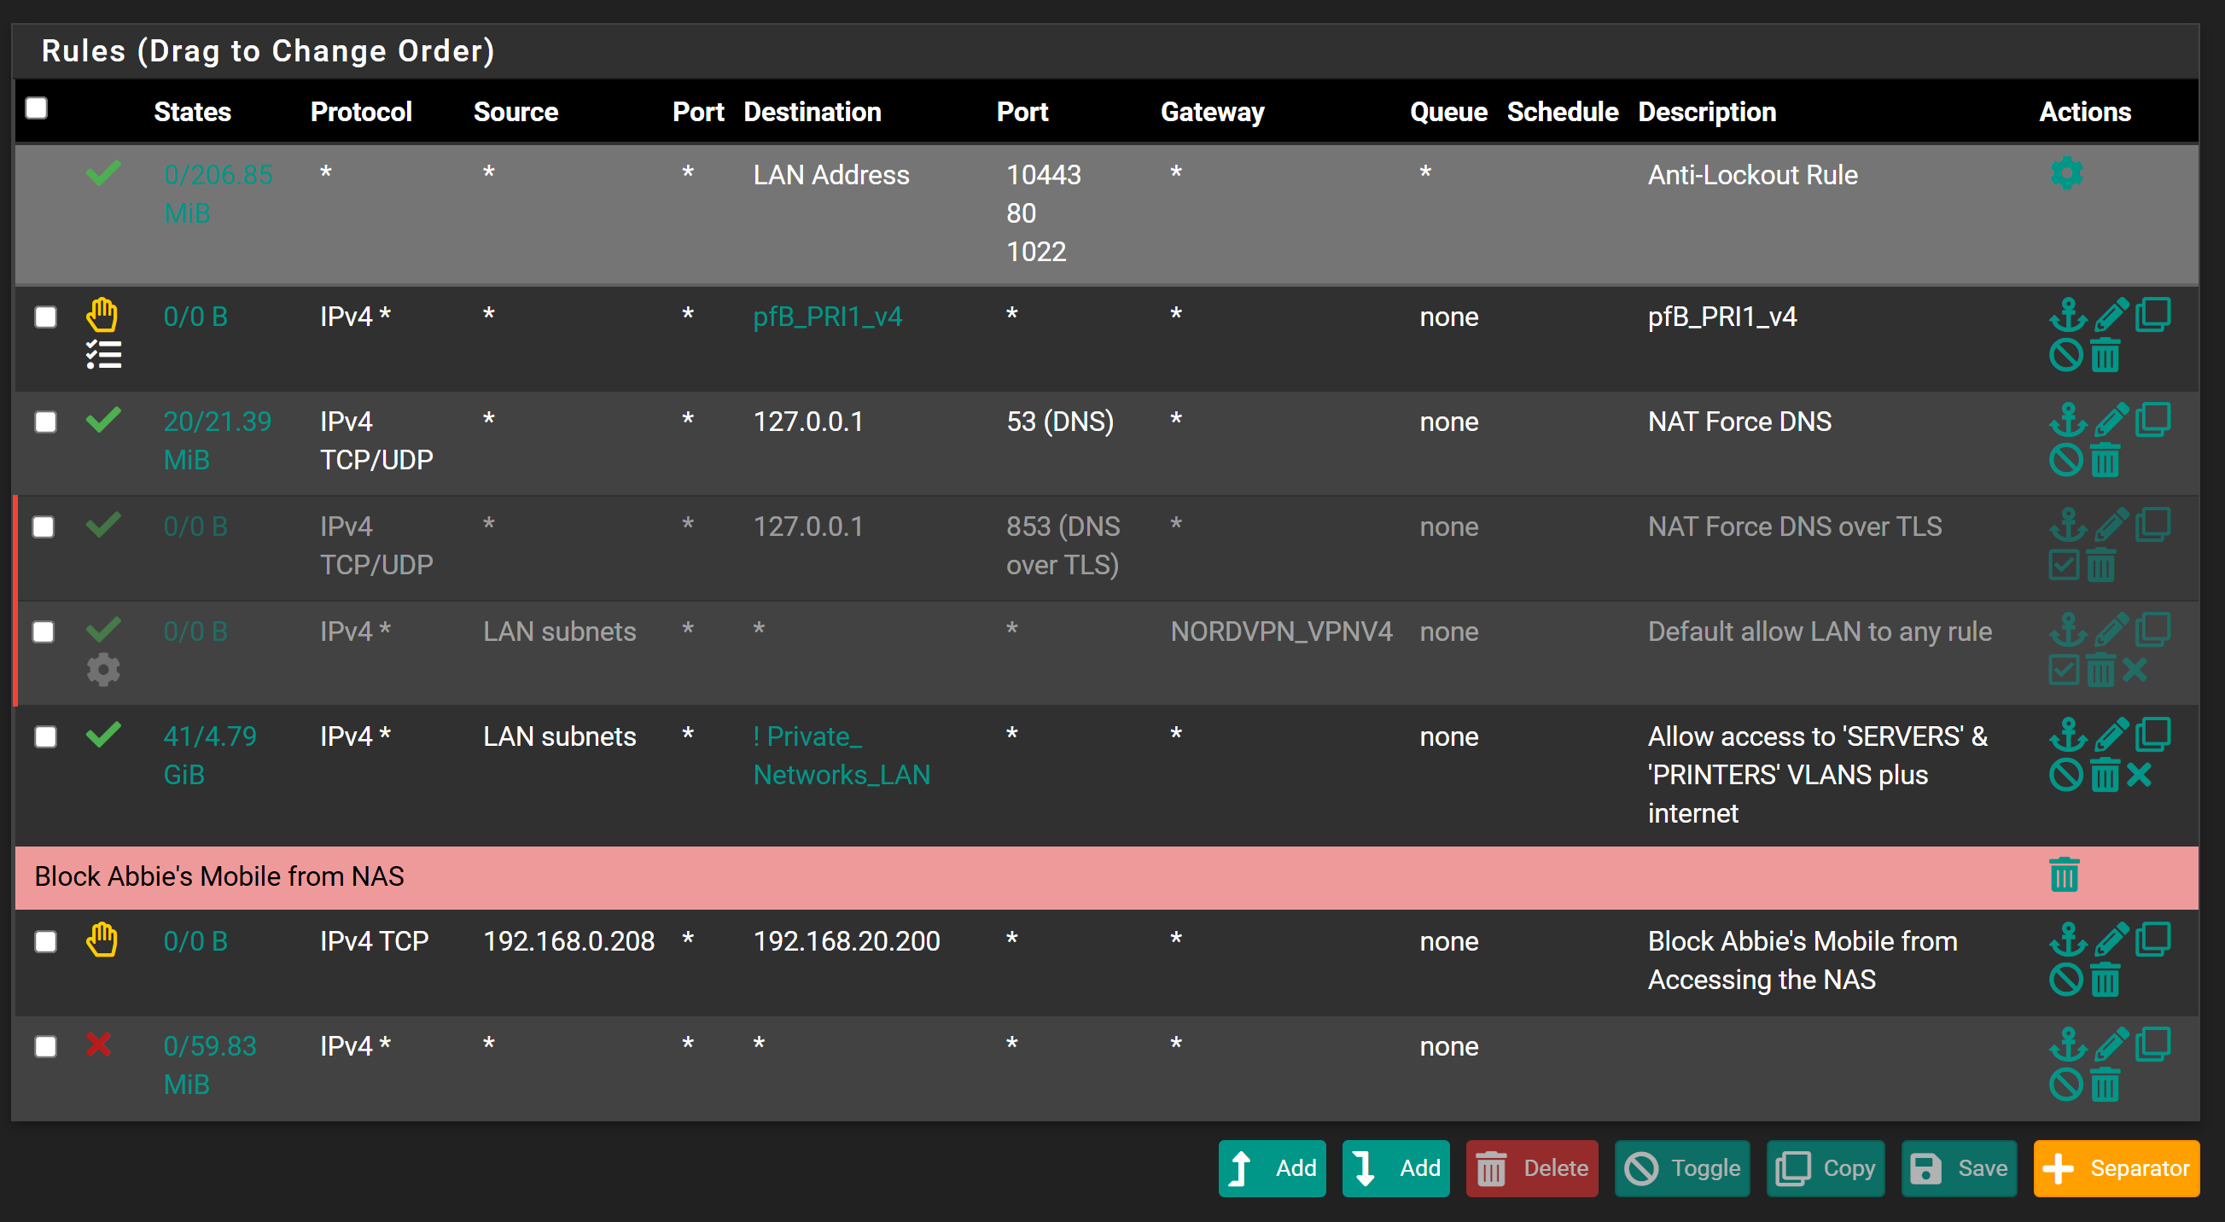Select the checkbox for the 192.168.0.208 rule

tap(45, 941)
